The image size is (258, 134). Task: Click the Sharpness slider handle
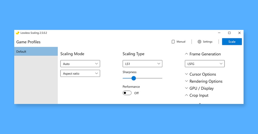pyautogui.click(x=133, y=78)
